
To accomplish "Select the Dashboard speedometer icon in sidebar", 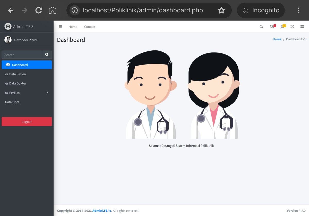I will (8, 65).
